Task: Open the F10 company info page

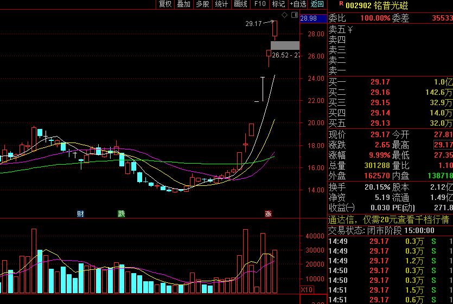Action: pos(260,4)
